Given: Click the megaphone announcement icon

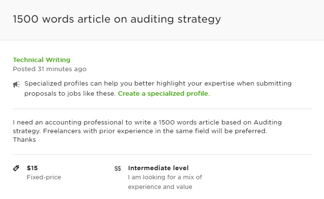Looking at the screenshot, I should (x=16, y=84).
